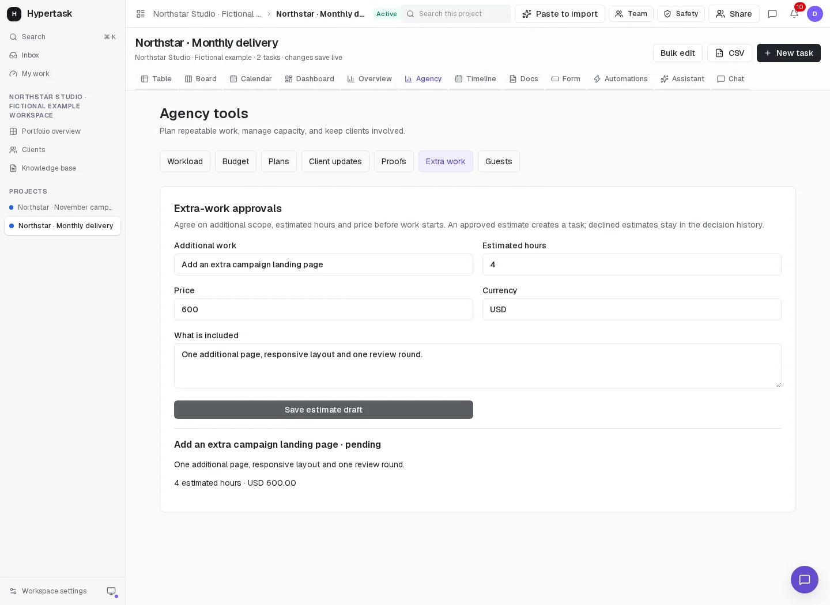The height and width of the screenshot is (605, 830).
Task: Click Paste to import
Action: click(x=560, y=14)
